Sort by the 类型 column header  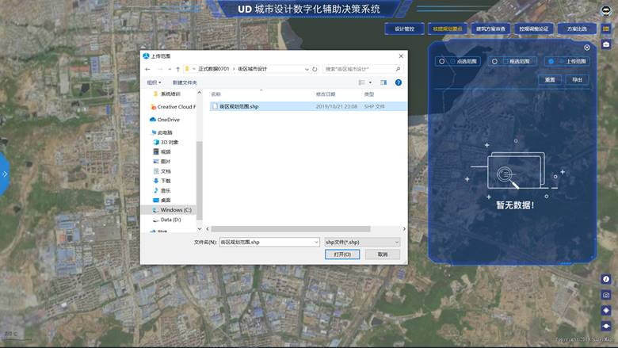click(x=369, y=94)
